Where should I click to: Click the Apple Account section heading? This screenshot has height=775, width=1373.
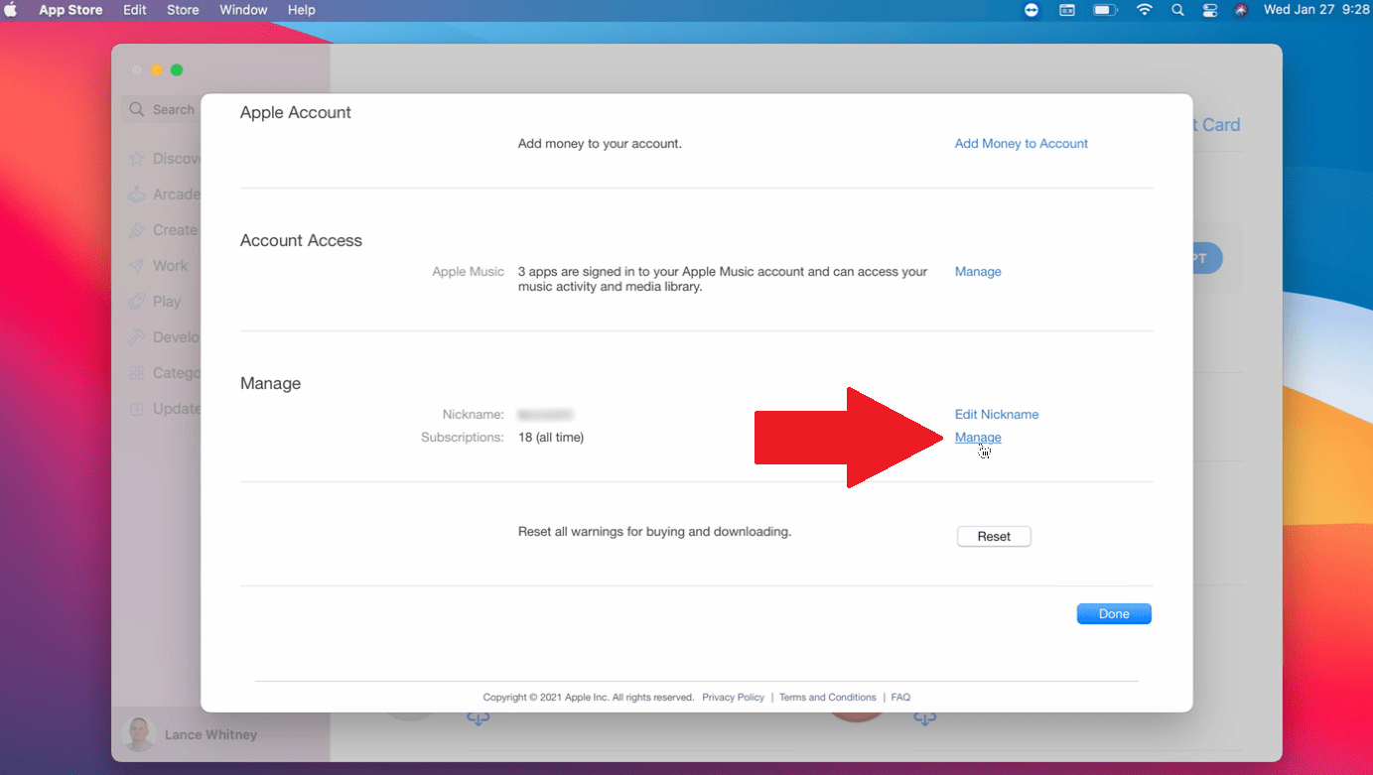(296, 113)
